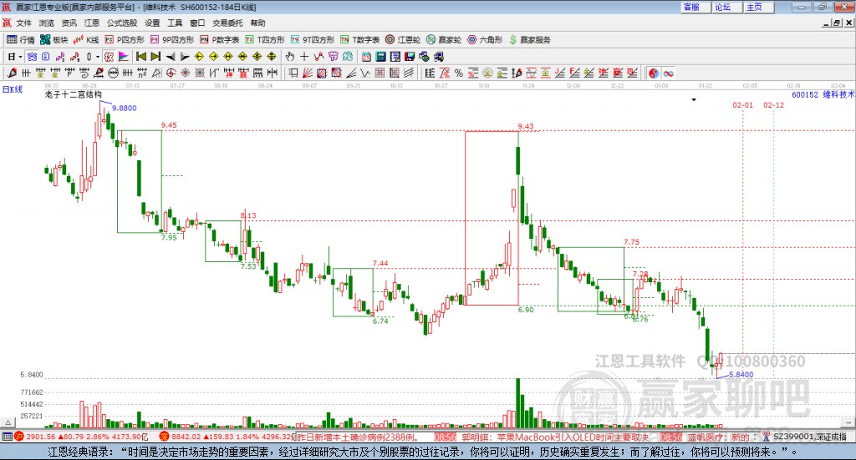The image size is (856, 460).
Task: Open the 赢家轮 wheel tool
Action: tap(444, 40)
